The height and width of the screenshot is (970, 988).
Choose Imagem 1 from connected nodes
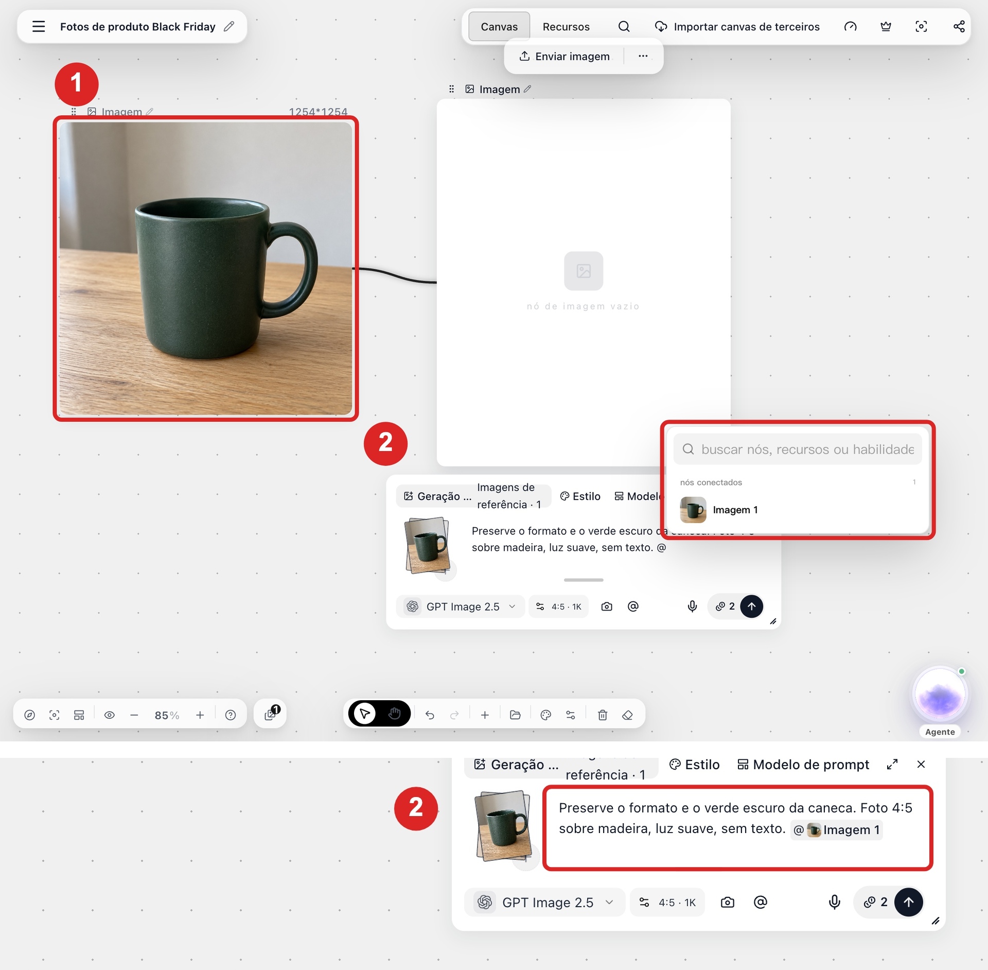pos(797,510)
